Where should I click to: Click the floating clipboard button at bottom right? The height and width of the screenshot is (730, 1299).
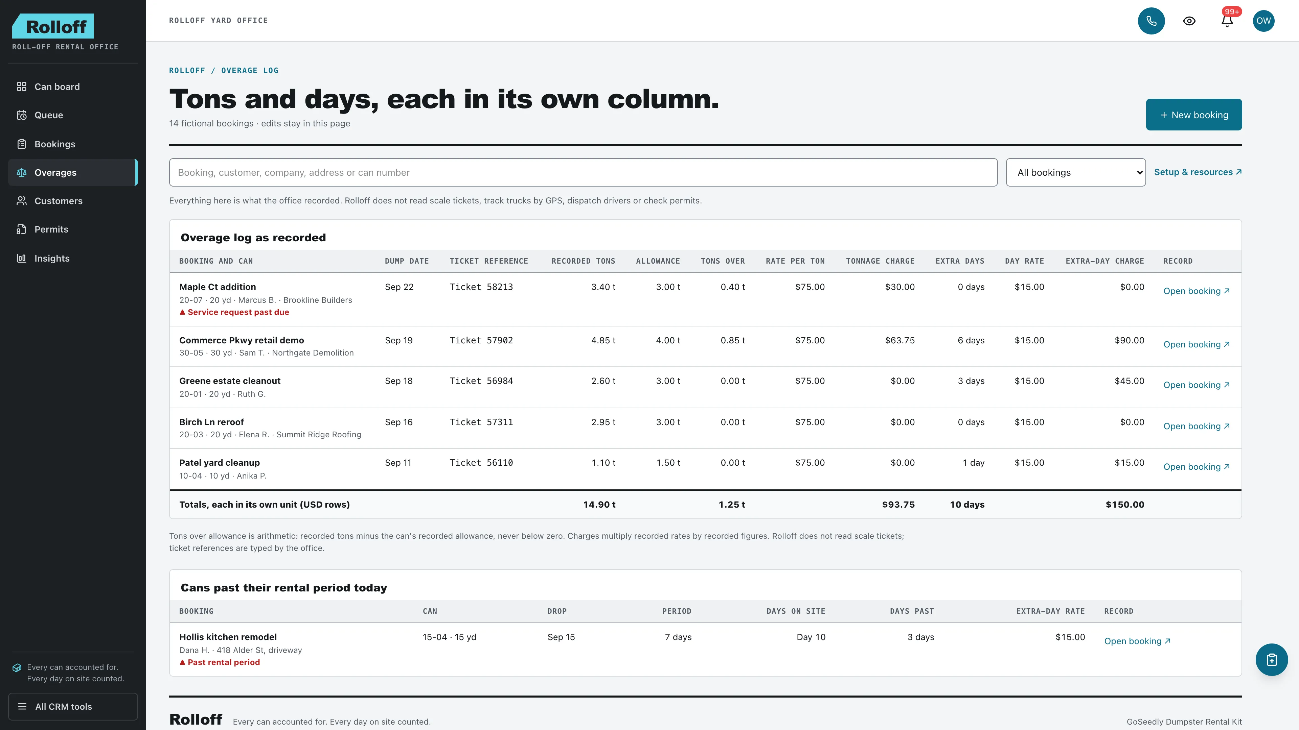coord(1271,659)
